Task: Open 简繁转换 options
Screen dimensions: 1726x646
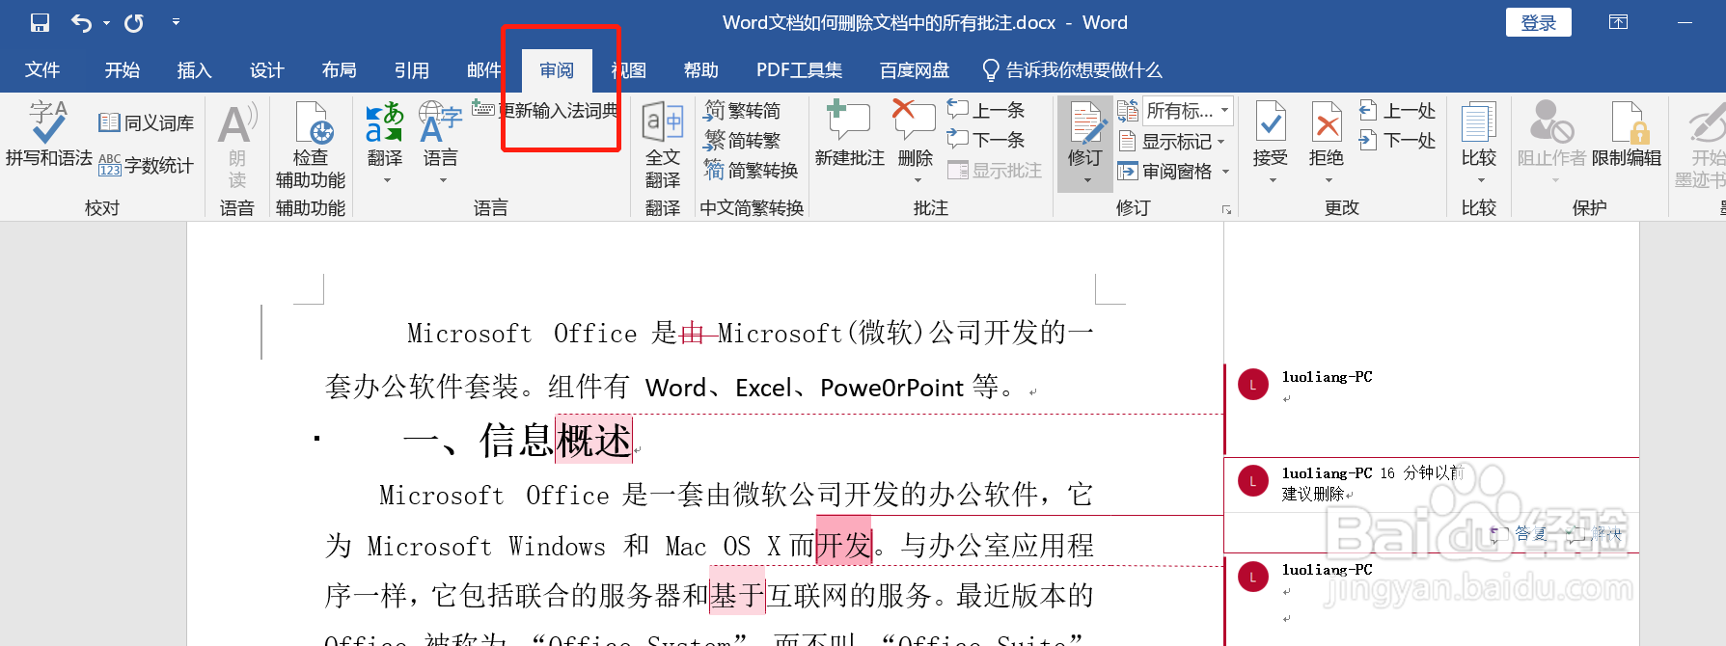Action: click(x=751, y=171)
